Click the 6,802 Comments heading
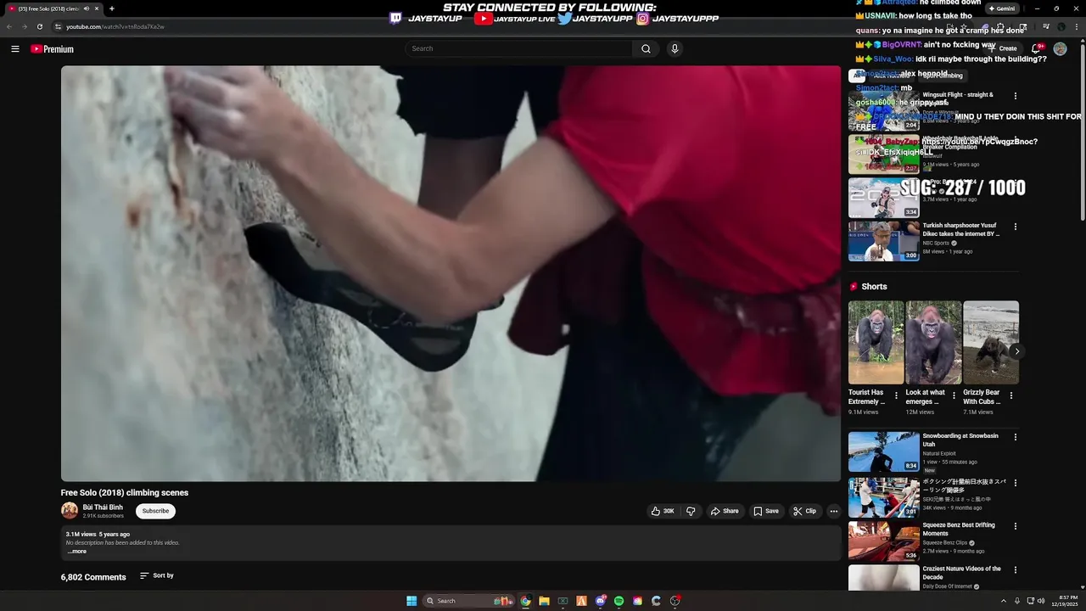This screenshot has height=611, width=1086. pyautogui.click(x=93, y=577)
